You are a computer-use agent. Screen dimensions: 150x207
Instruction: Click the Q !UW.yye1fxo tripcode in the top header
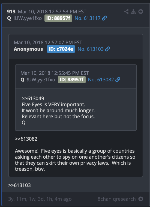[24, 18]
